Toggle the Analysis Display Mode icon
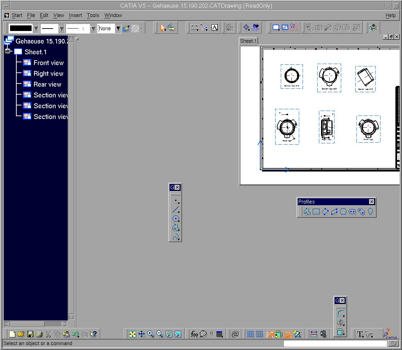This screenshot has width=402, height=350. coord(270,334)
